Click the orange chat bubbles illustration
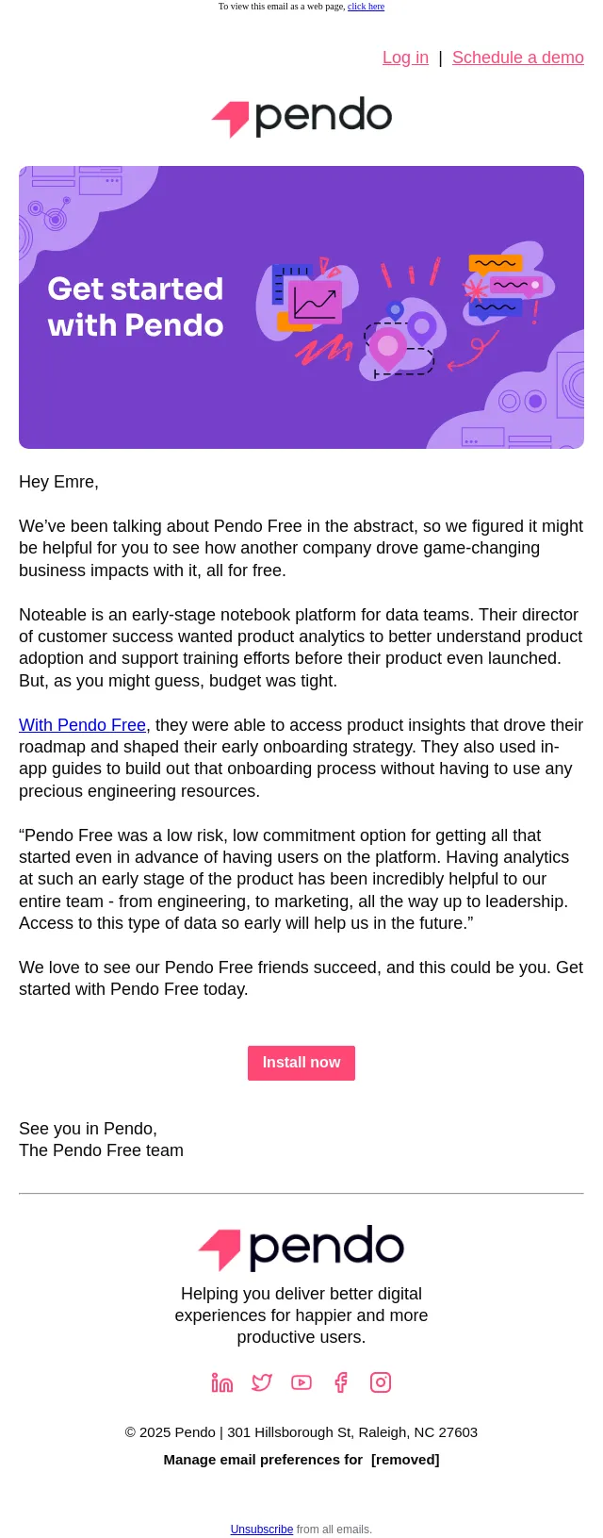The height and width of the screenshot is (1538, 603). (x=496, y=263)
